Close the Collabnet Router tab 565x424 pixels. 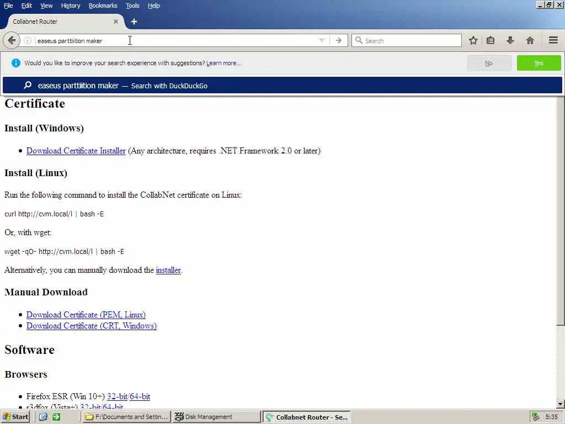116,22
